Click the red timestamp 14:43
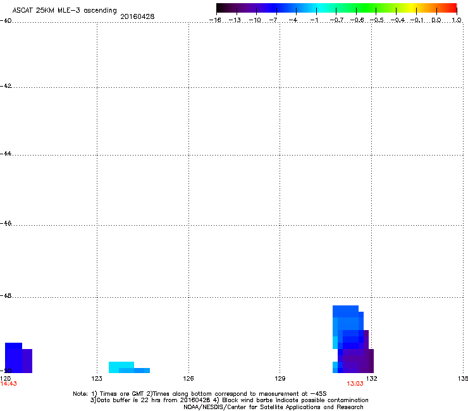Viewport: 468px width, 411px height. 8,384
